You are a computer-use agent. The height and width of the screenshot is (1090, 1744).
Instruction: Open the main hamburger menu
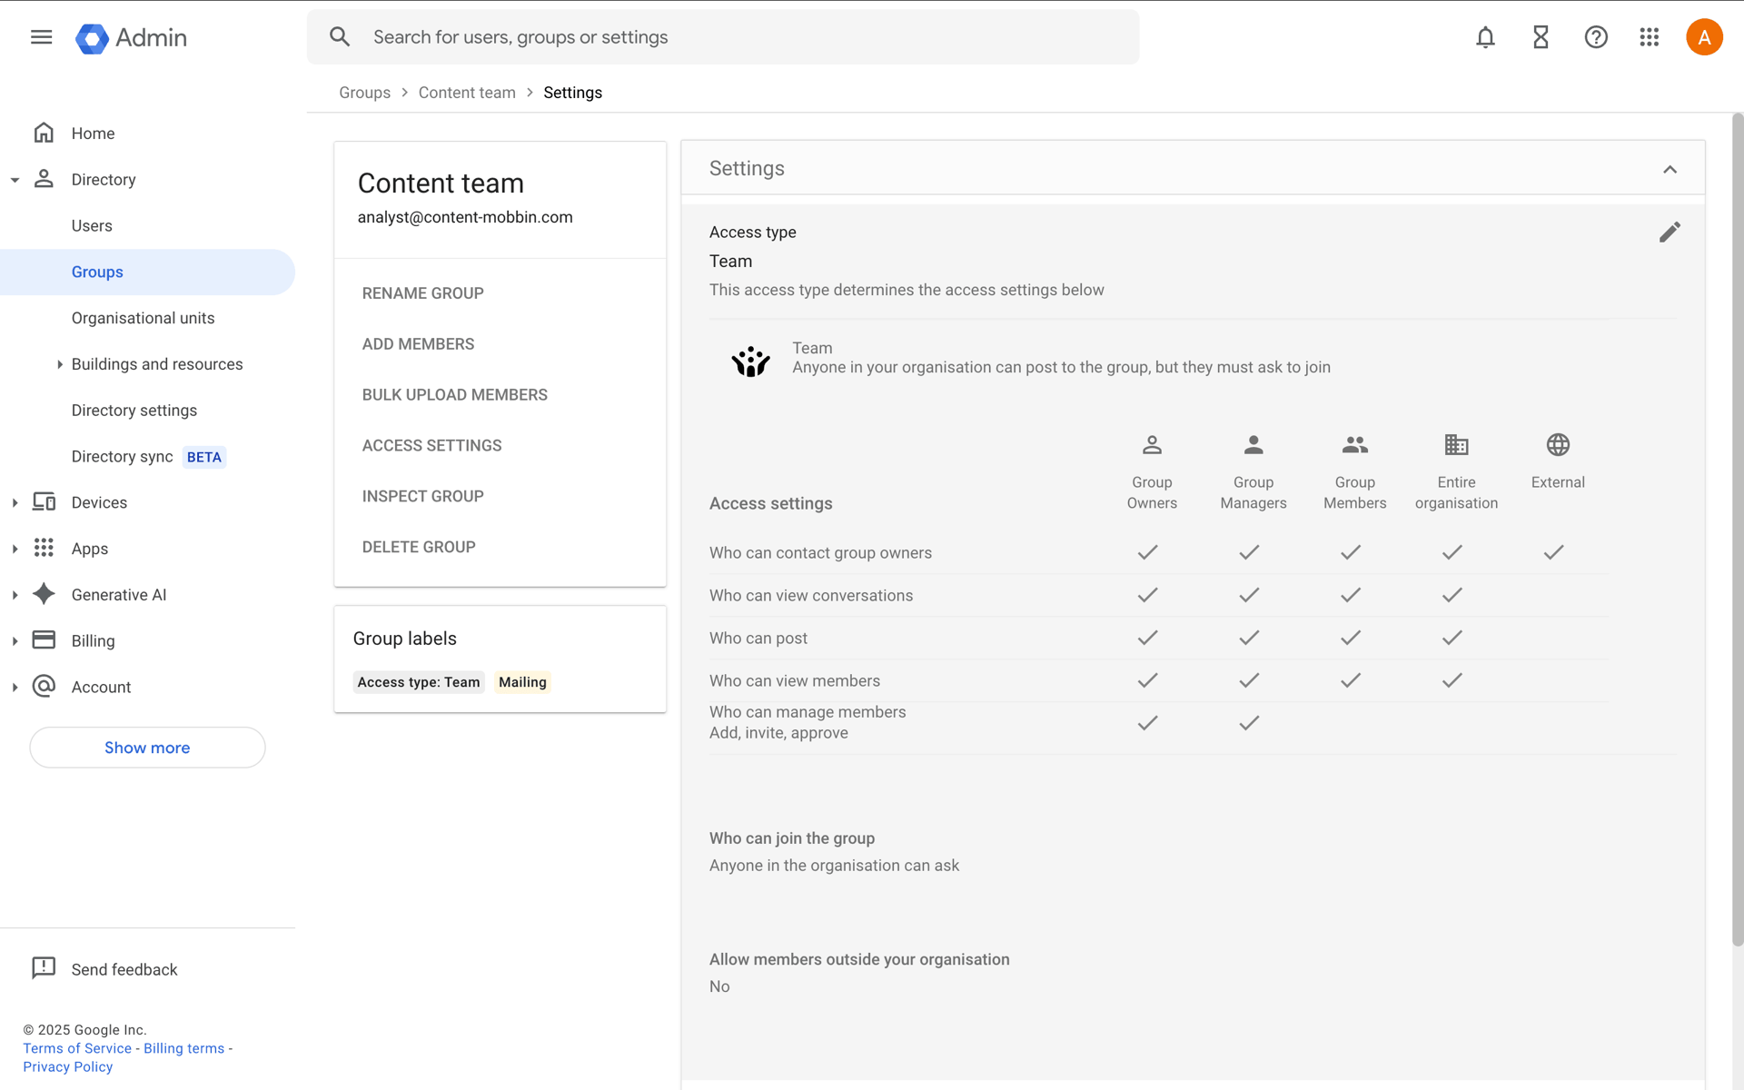[41, 37]
